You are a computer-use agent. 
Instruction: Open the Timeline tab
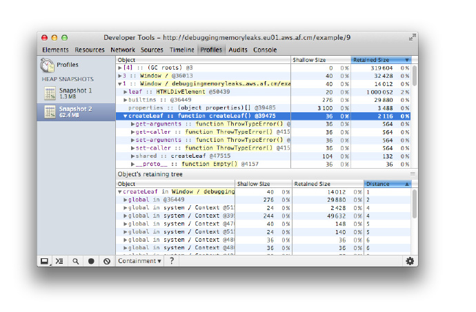pos(182,50)
